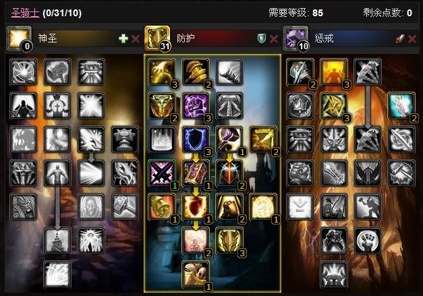This screenshot has height=296, width=423.
Task: Click the bottom crowned figure talent in 惩戒
Action: (334, 274)
